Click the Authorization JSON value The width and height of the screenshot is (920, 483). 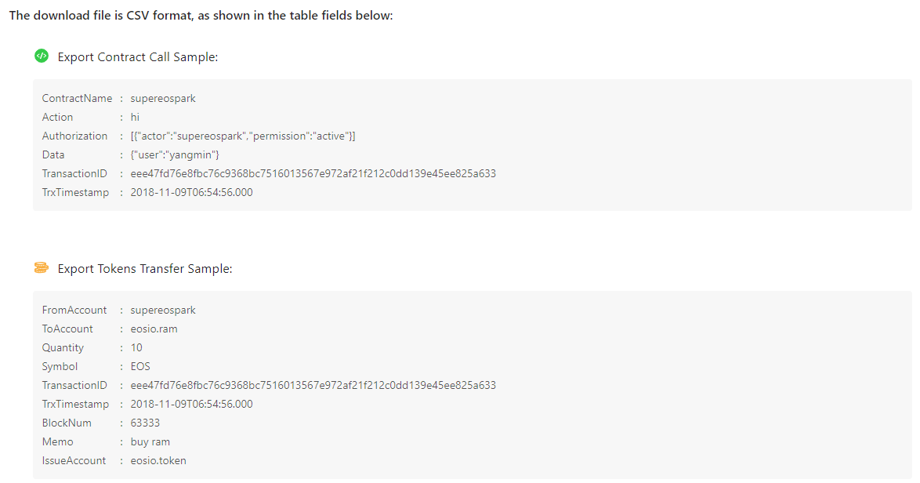pos(243,136)
